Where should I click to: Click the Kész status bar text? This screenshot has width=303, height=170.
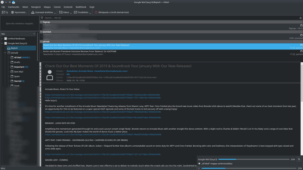(3, 168)
